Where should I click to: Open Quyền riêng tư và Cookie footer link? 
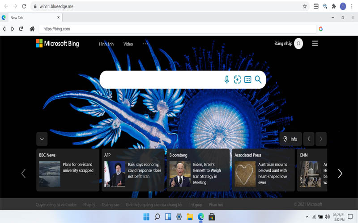click(x=56, y=205)
